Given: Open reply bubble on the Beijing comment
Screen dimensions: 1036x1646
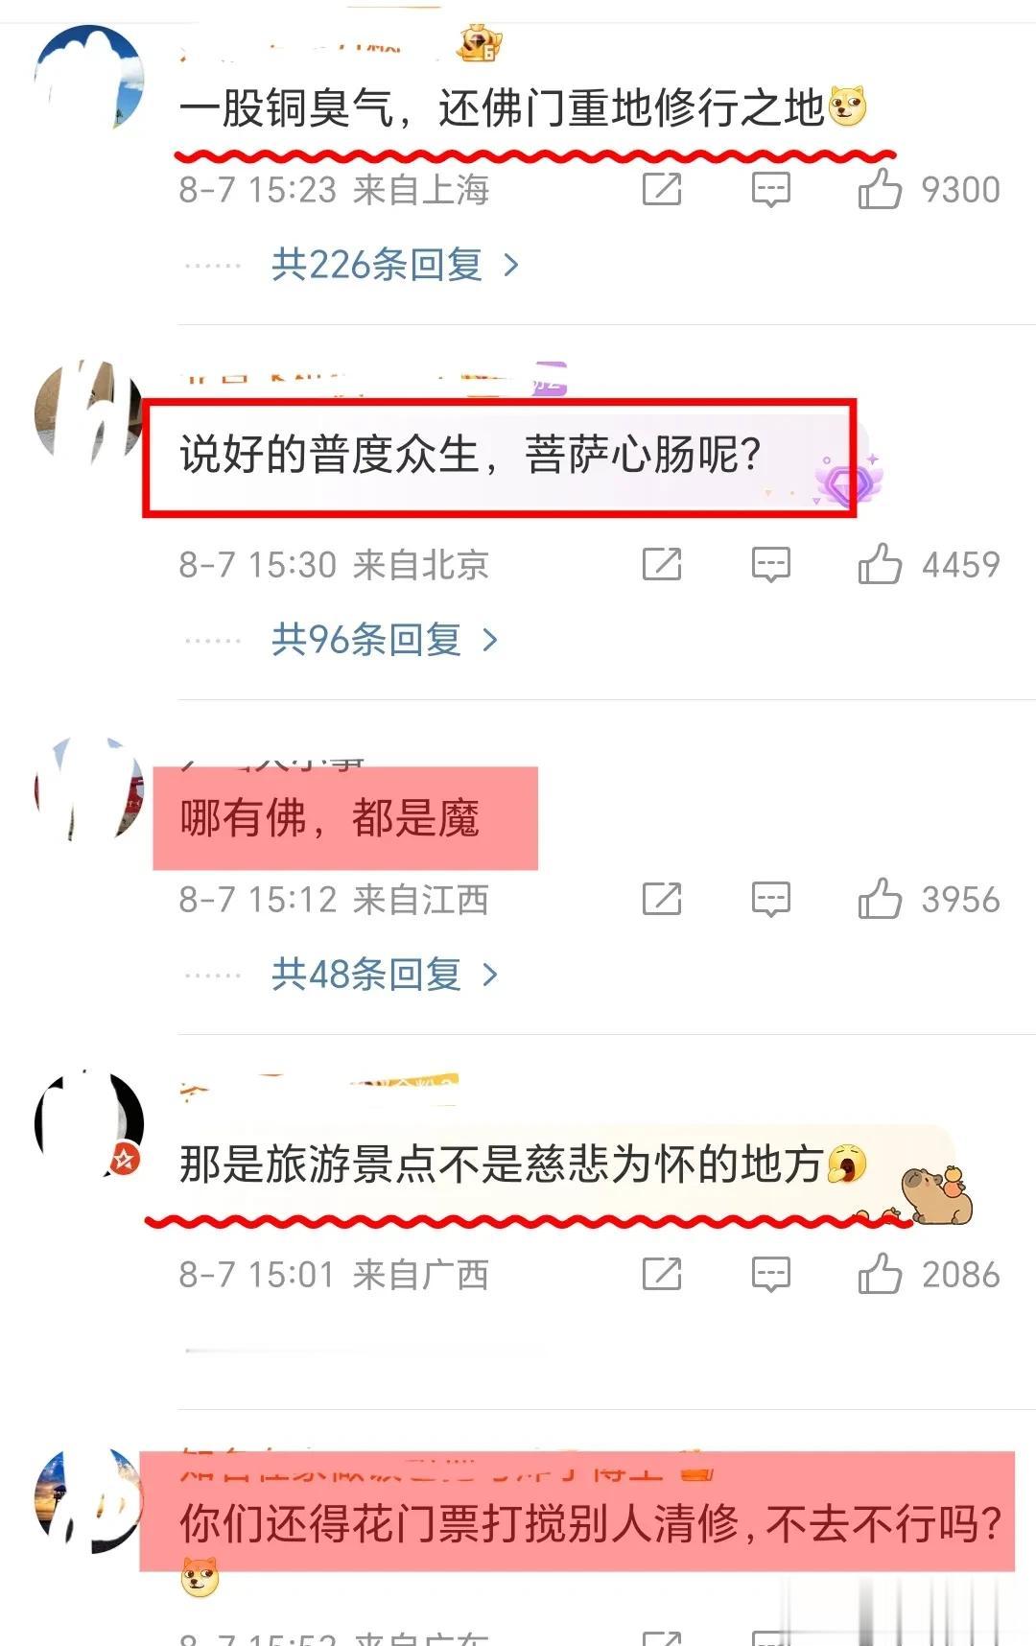Looking at the screenshot, I should tap(771, 565).
